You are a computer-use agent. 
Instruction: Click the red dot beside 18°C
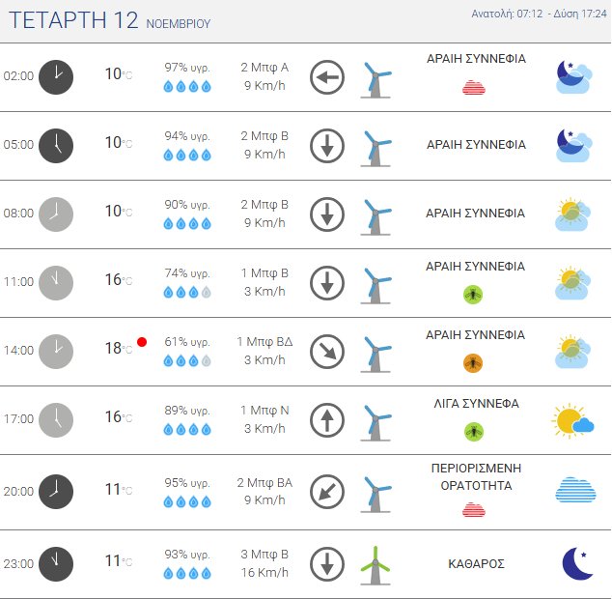click(x=142, y=342)
